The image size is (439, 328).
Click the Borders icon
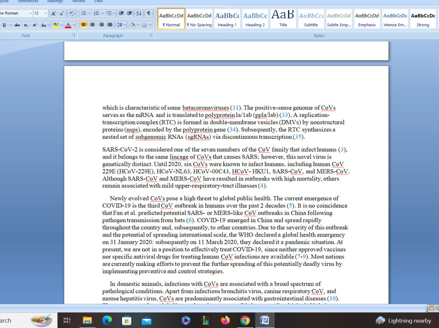point(144,25)
